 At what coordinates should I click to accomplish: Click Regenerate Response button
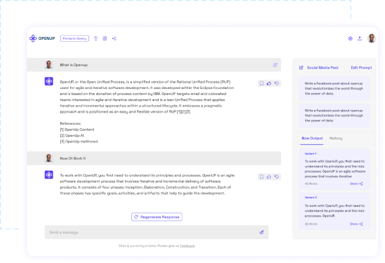tap(157, 217)
